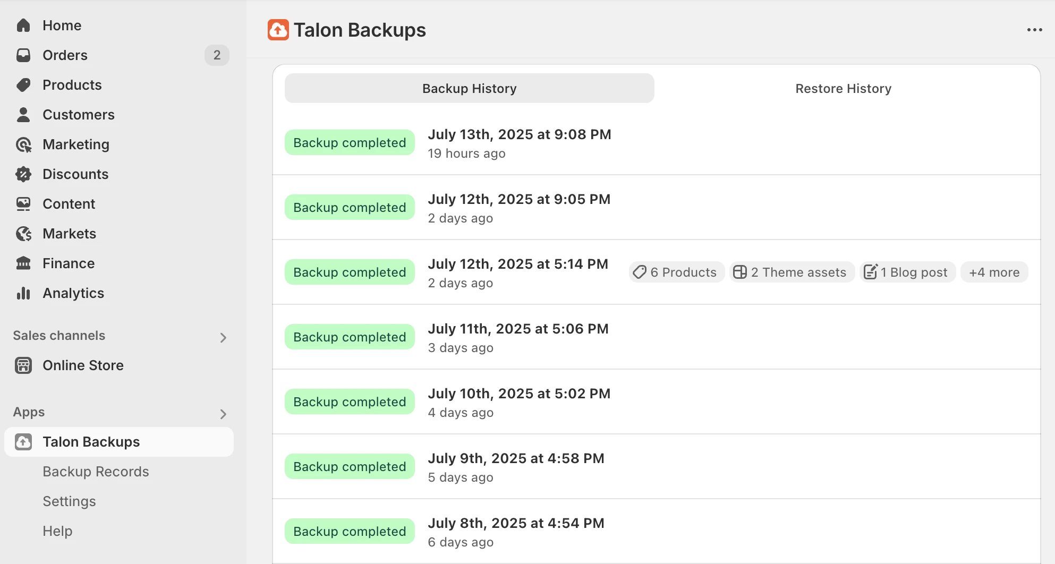The width and height of the screenshot is (1055, 564).
Task: Select the Discounts icon
Action: [x=23, y=174]
